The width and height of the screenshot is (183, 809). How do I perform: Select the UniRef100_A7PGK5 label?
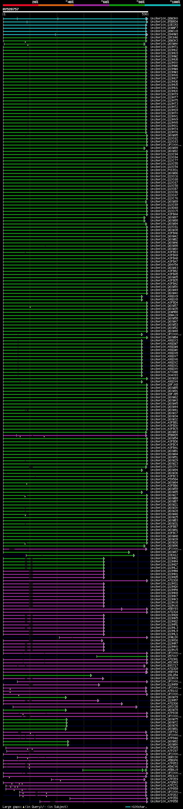164,748
